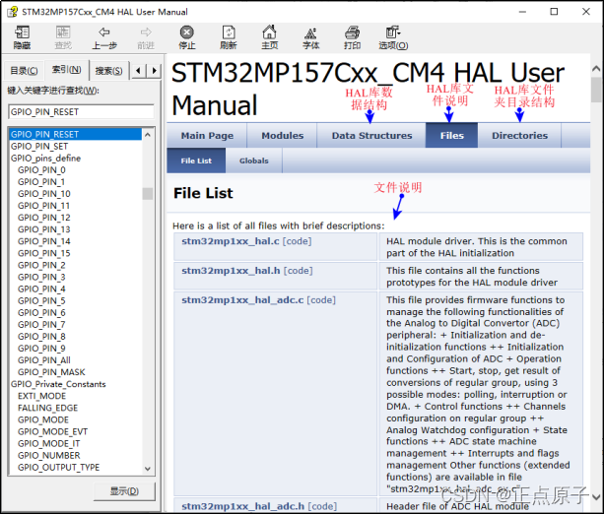The height and width of the screenshot is (515, 604).
Task: Select GPIO_MODE_EVT index entry
Action: click(52, 432)
